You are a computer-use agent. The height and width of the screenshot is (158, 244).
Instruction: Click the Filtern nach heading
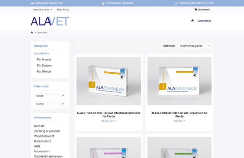[41, 86]
